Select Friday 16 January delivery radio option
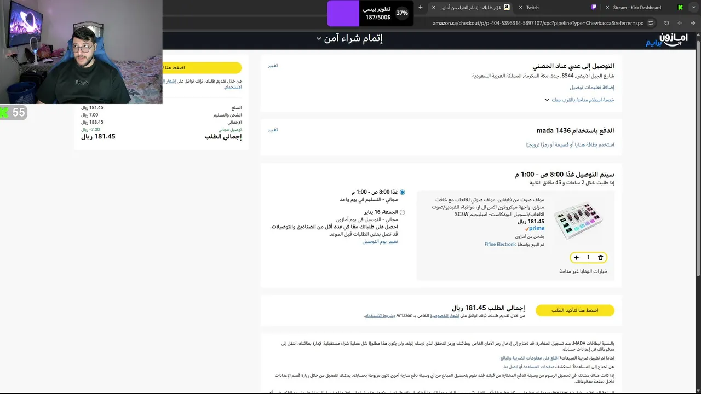The height and width of the screenshot is (394, 701). coord(403,212)
